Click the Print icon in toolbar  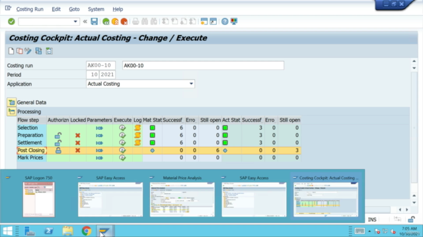click(x=135, y=22)
